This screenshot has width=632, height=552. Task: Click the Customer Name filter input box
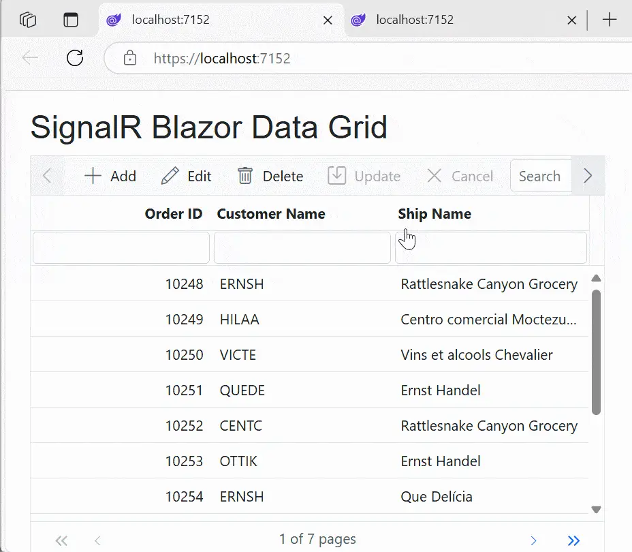pos(302,247)
